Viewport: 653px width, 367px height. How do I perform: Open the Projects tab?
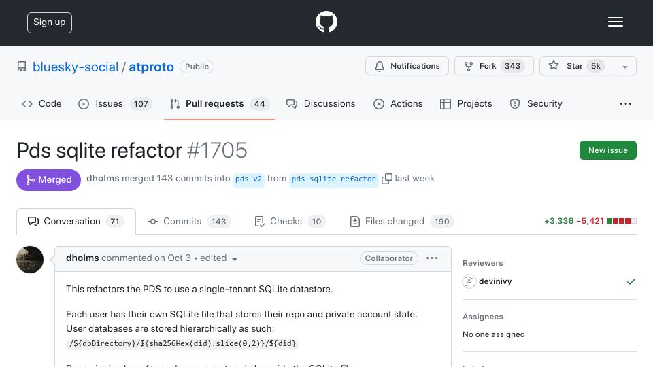[x=466, y=103]
